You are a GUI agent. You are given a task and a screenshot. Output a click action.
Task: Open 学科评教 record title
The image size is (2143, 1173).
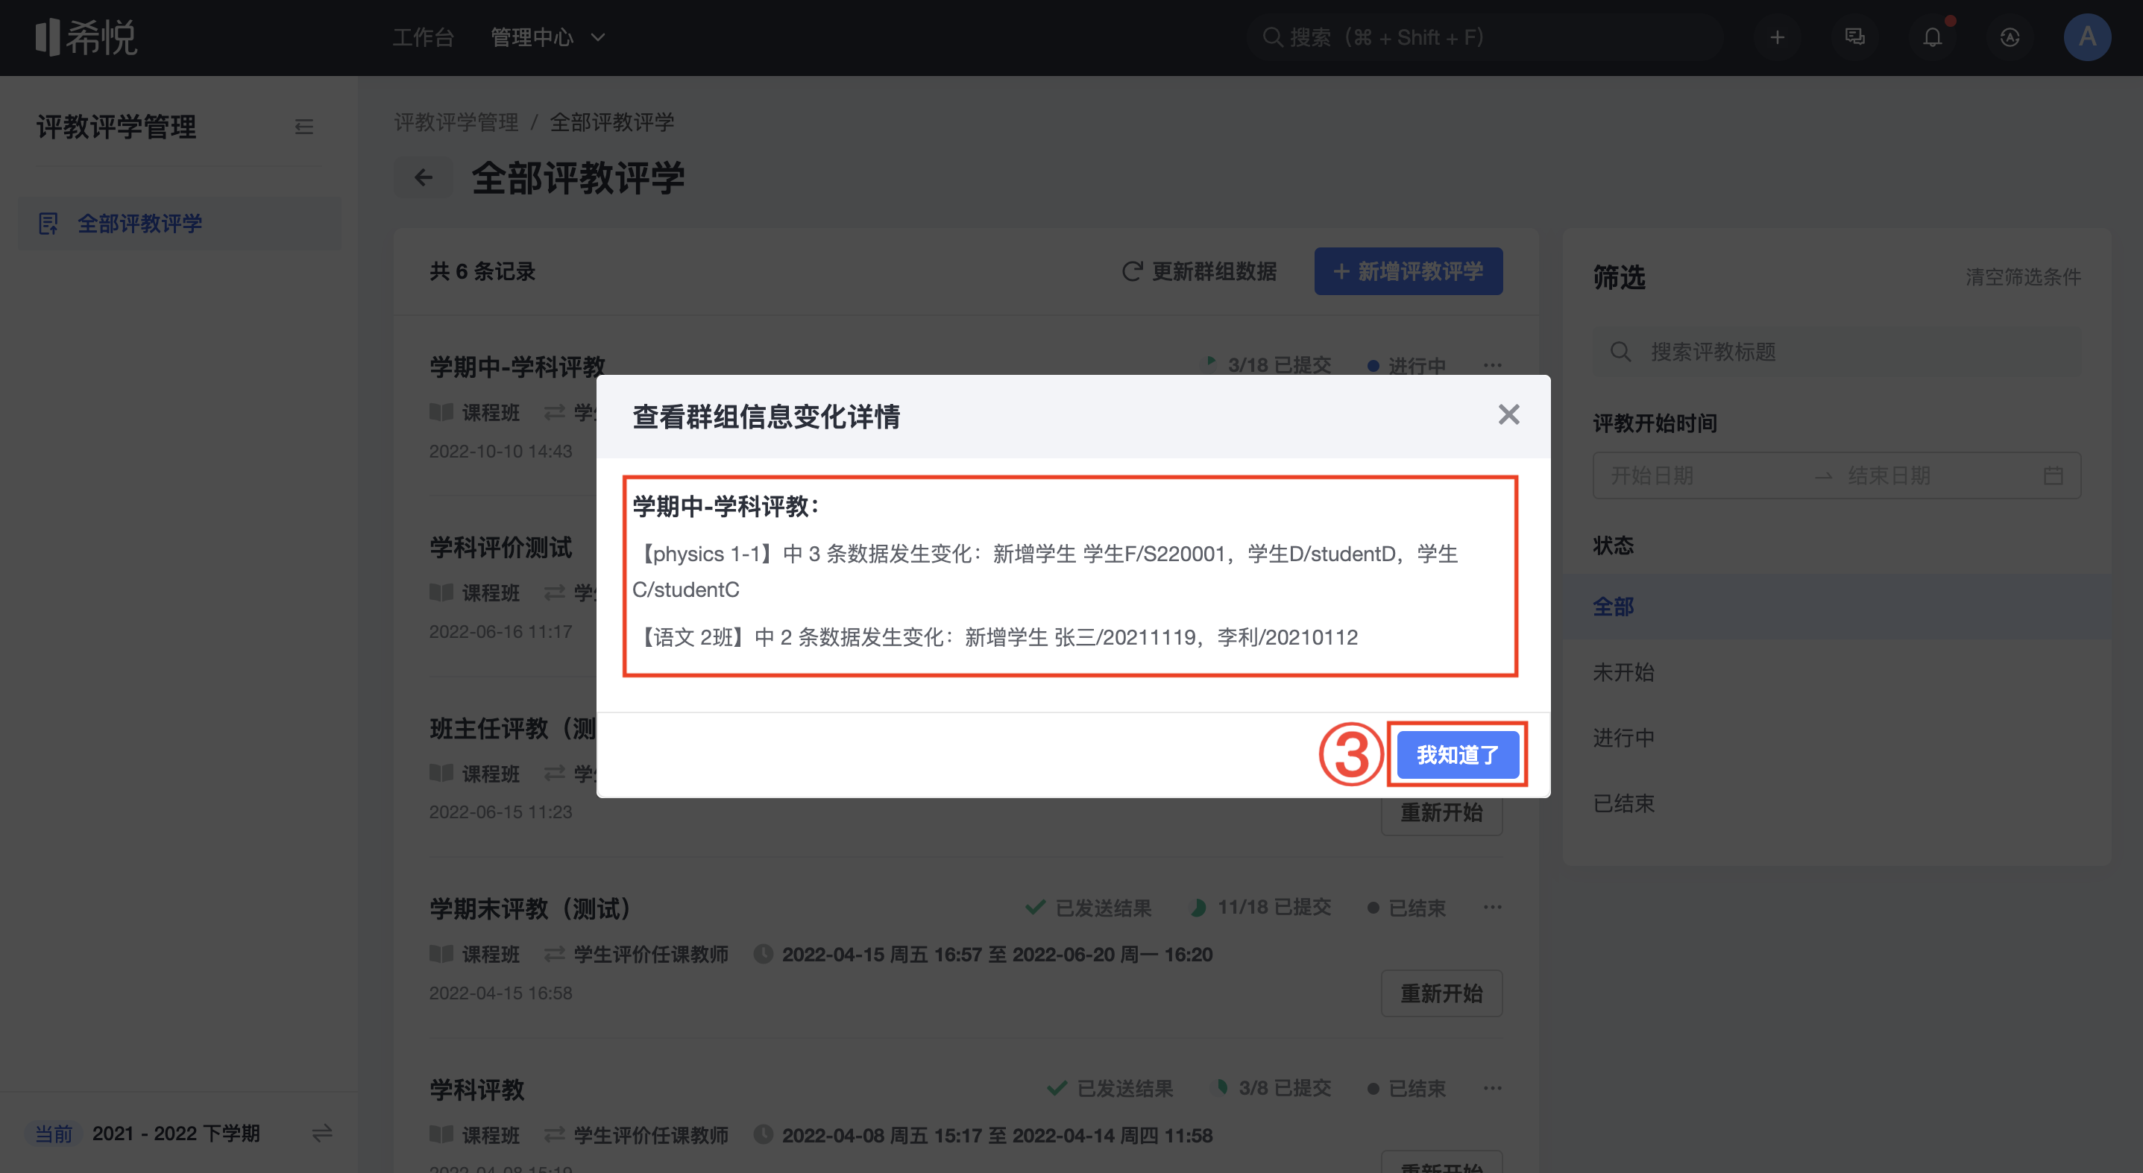click(x=476, y=1089)
